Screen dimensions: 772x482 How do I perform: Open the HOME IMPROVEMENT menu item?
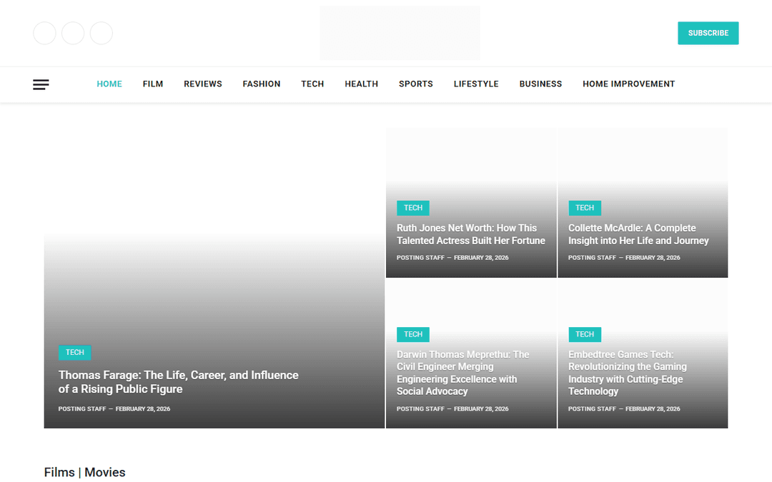(629, 84)
